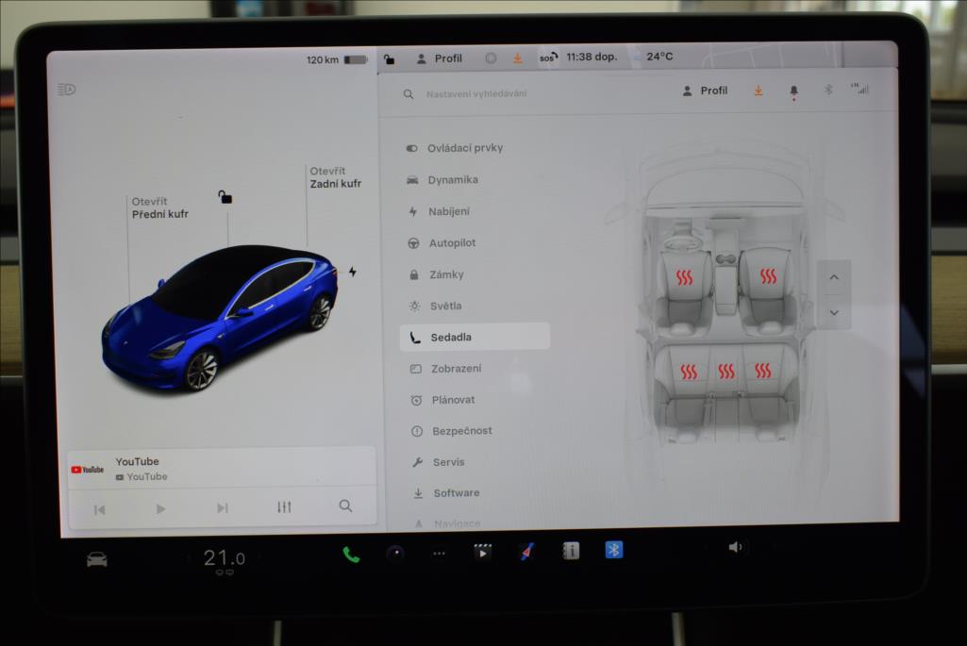Tap the charging bolt beside the car

click(x=353, y=272)
